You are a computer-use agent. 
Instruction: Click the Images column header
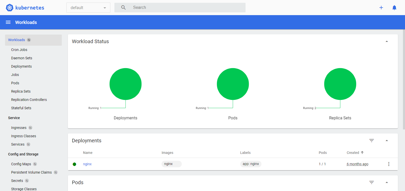click(x=167, y=153)
